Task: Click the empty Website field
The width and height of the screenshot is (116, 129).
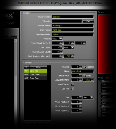Action: 67,21
